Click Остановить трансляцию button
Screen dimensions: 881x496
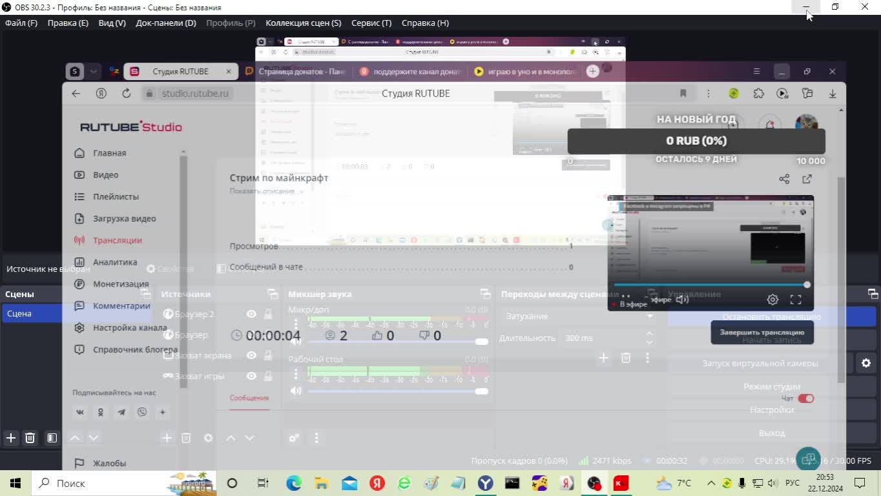click(x=771, y=316)
